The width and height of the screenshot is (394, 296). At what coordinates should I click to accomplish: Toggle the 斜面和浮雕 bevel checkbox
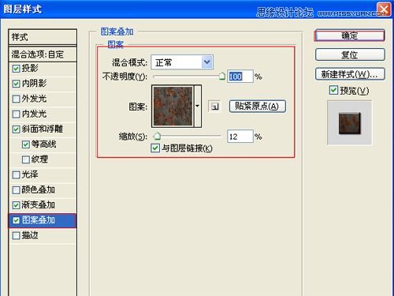[16, 129]
